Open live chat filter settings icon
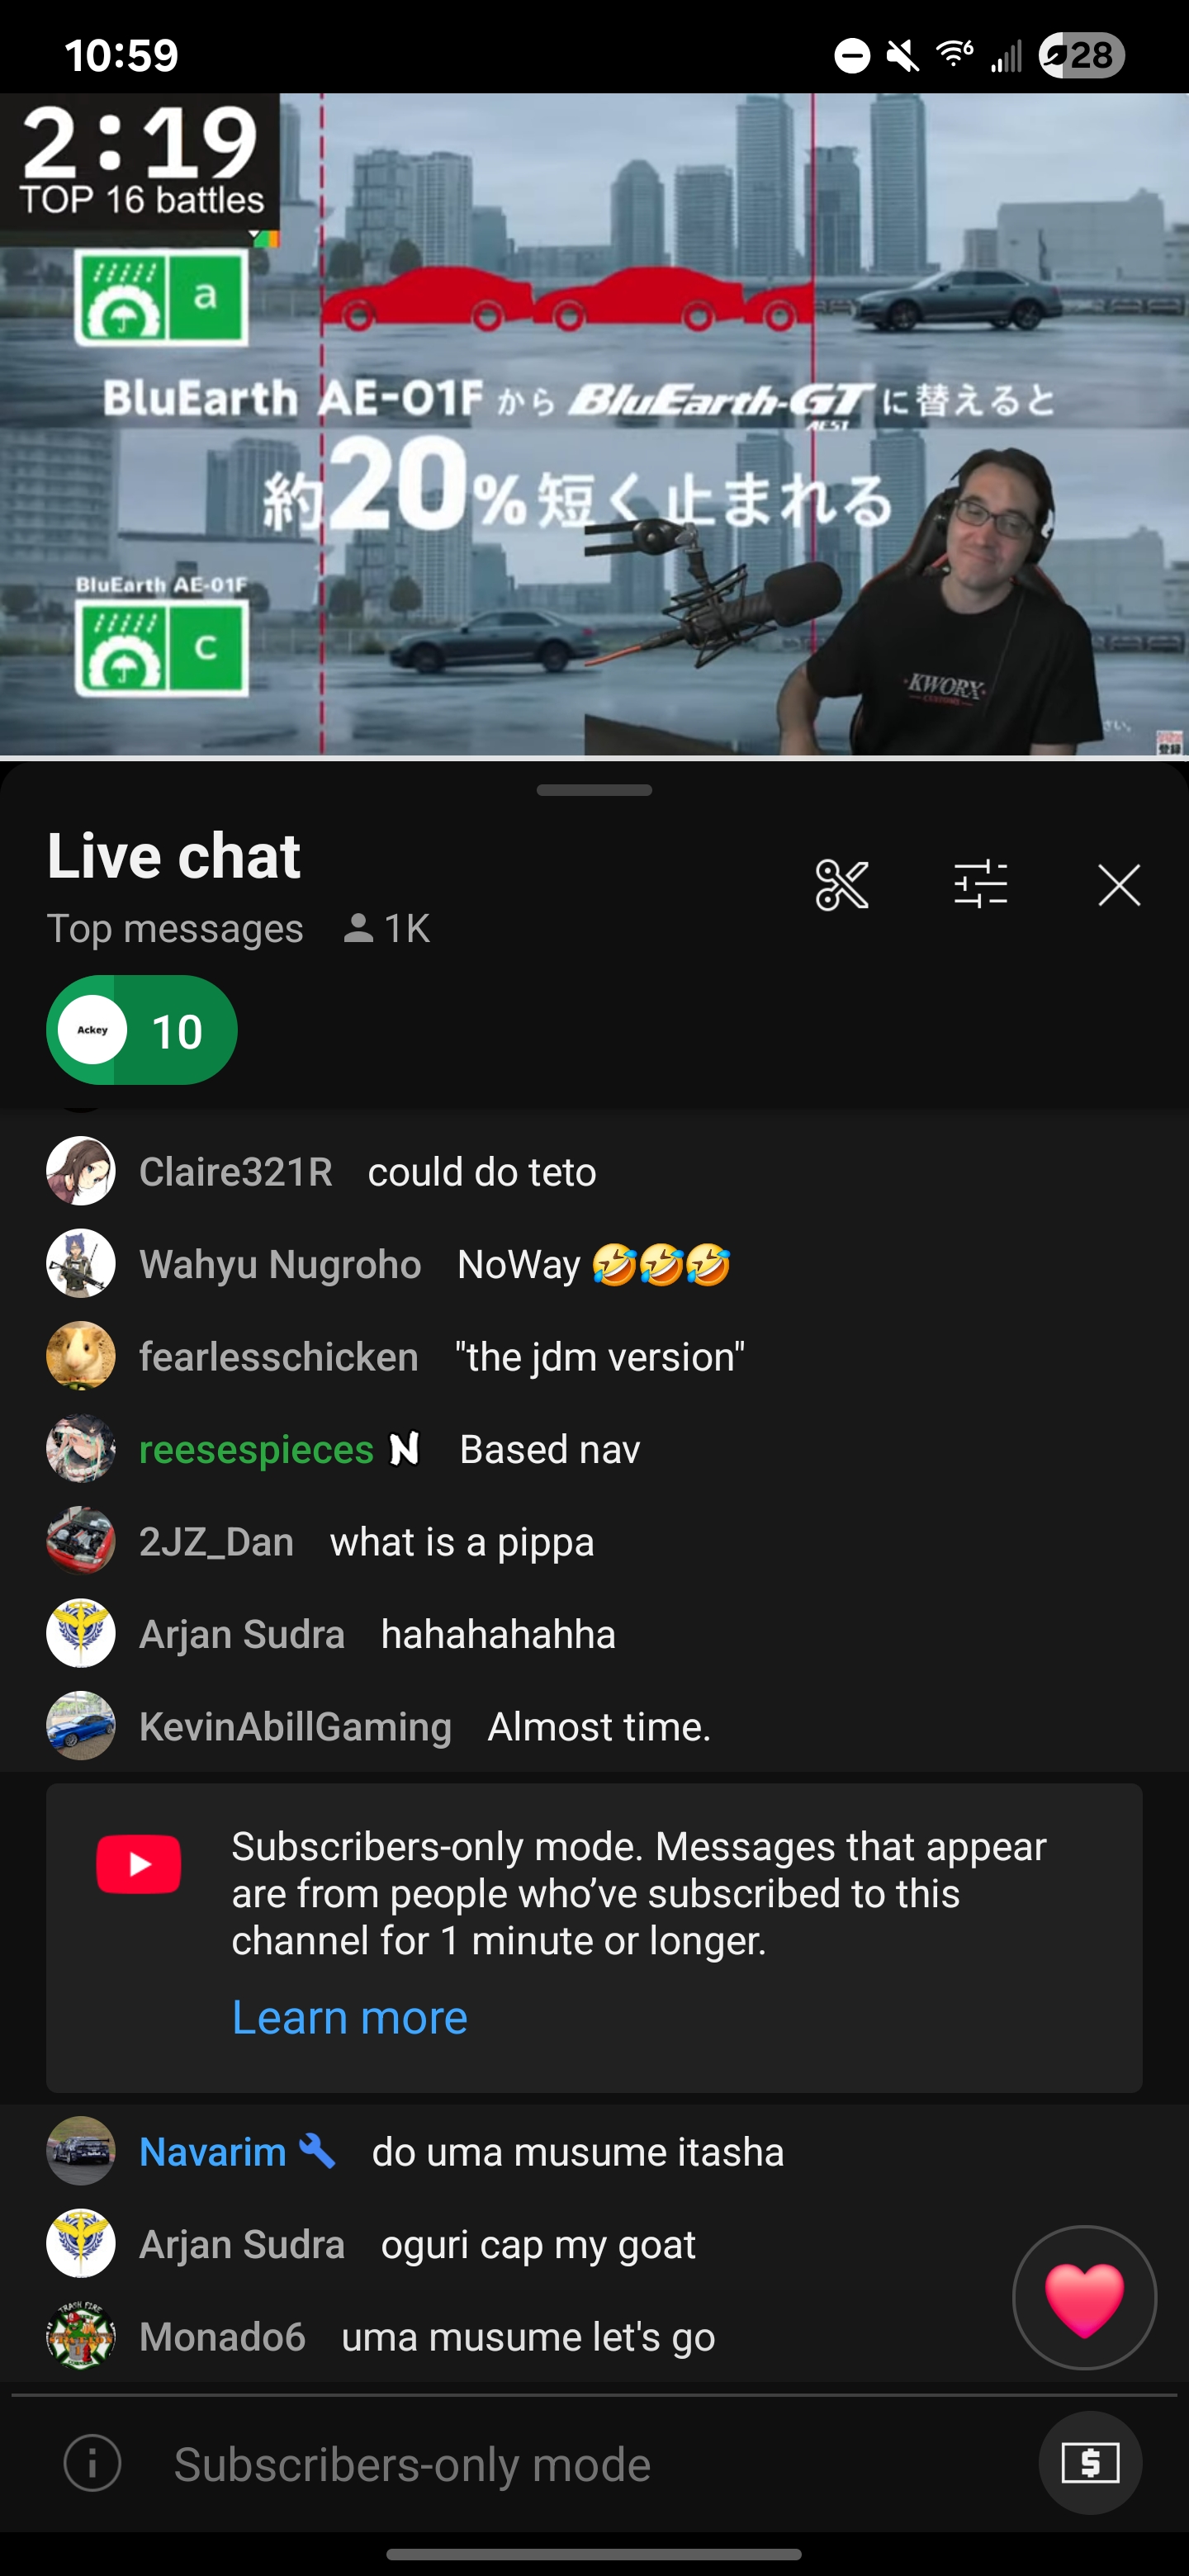 (x=980, y=885)
